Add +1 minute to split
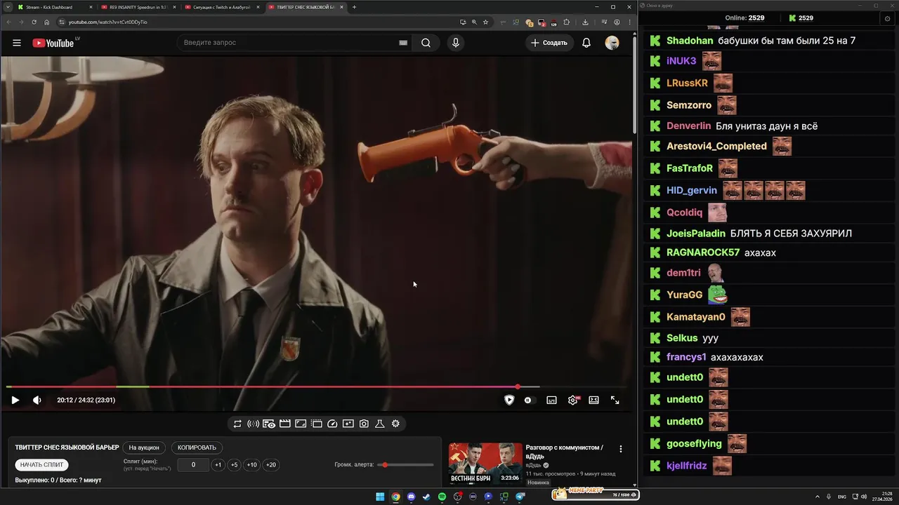 click(218, 465)
